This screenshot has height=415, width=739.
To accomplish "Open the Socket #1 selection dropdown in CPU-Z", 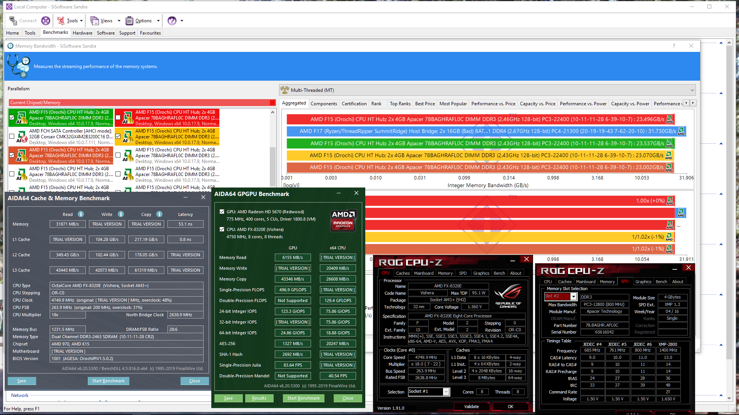I will tap(446, 392).
